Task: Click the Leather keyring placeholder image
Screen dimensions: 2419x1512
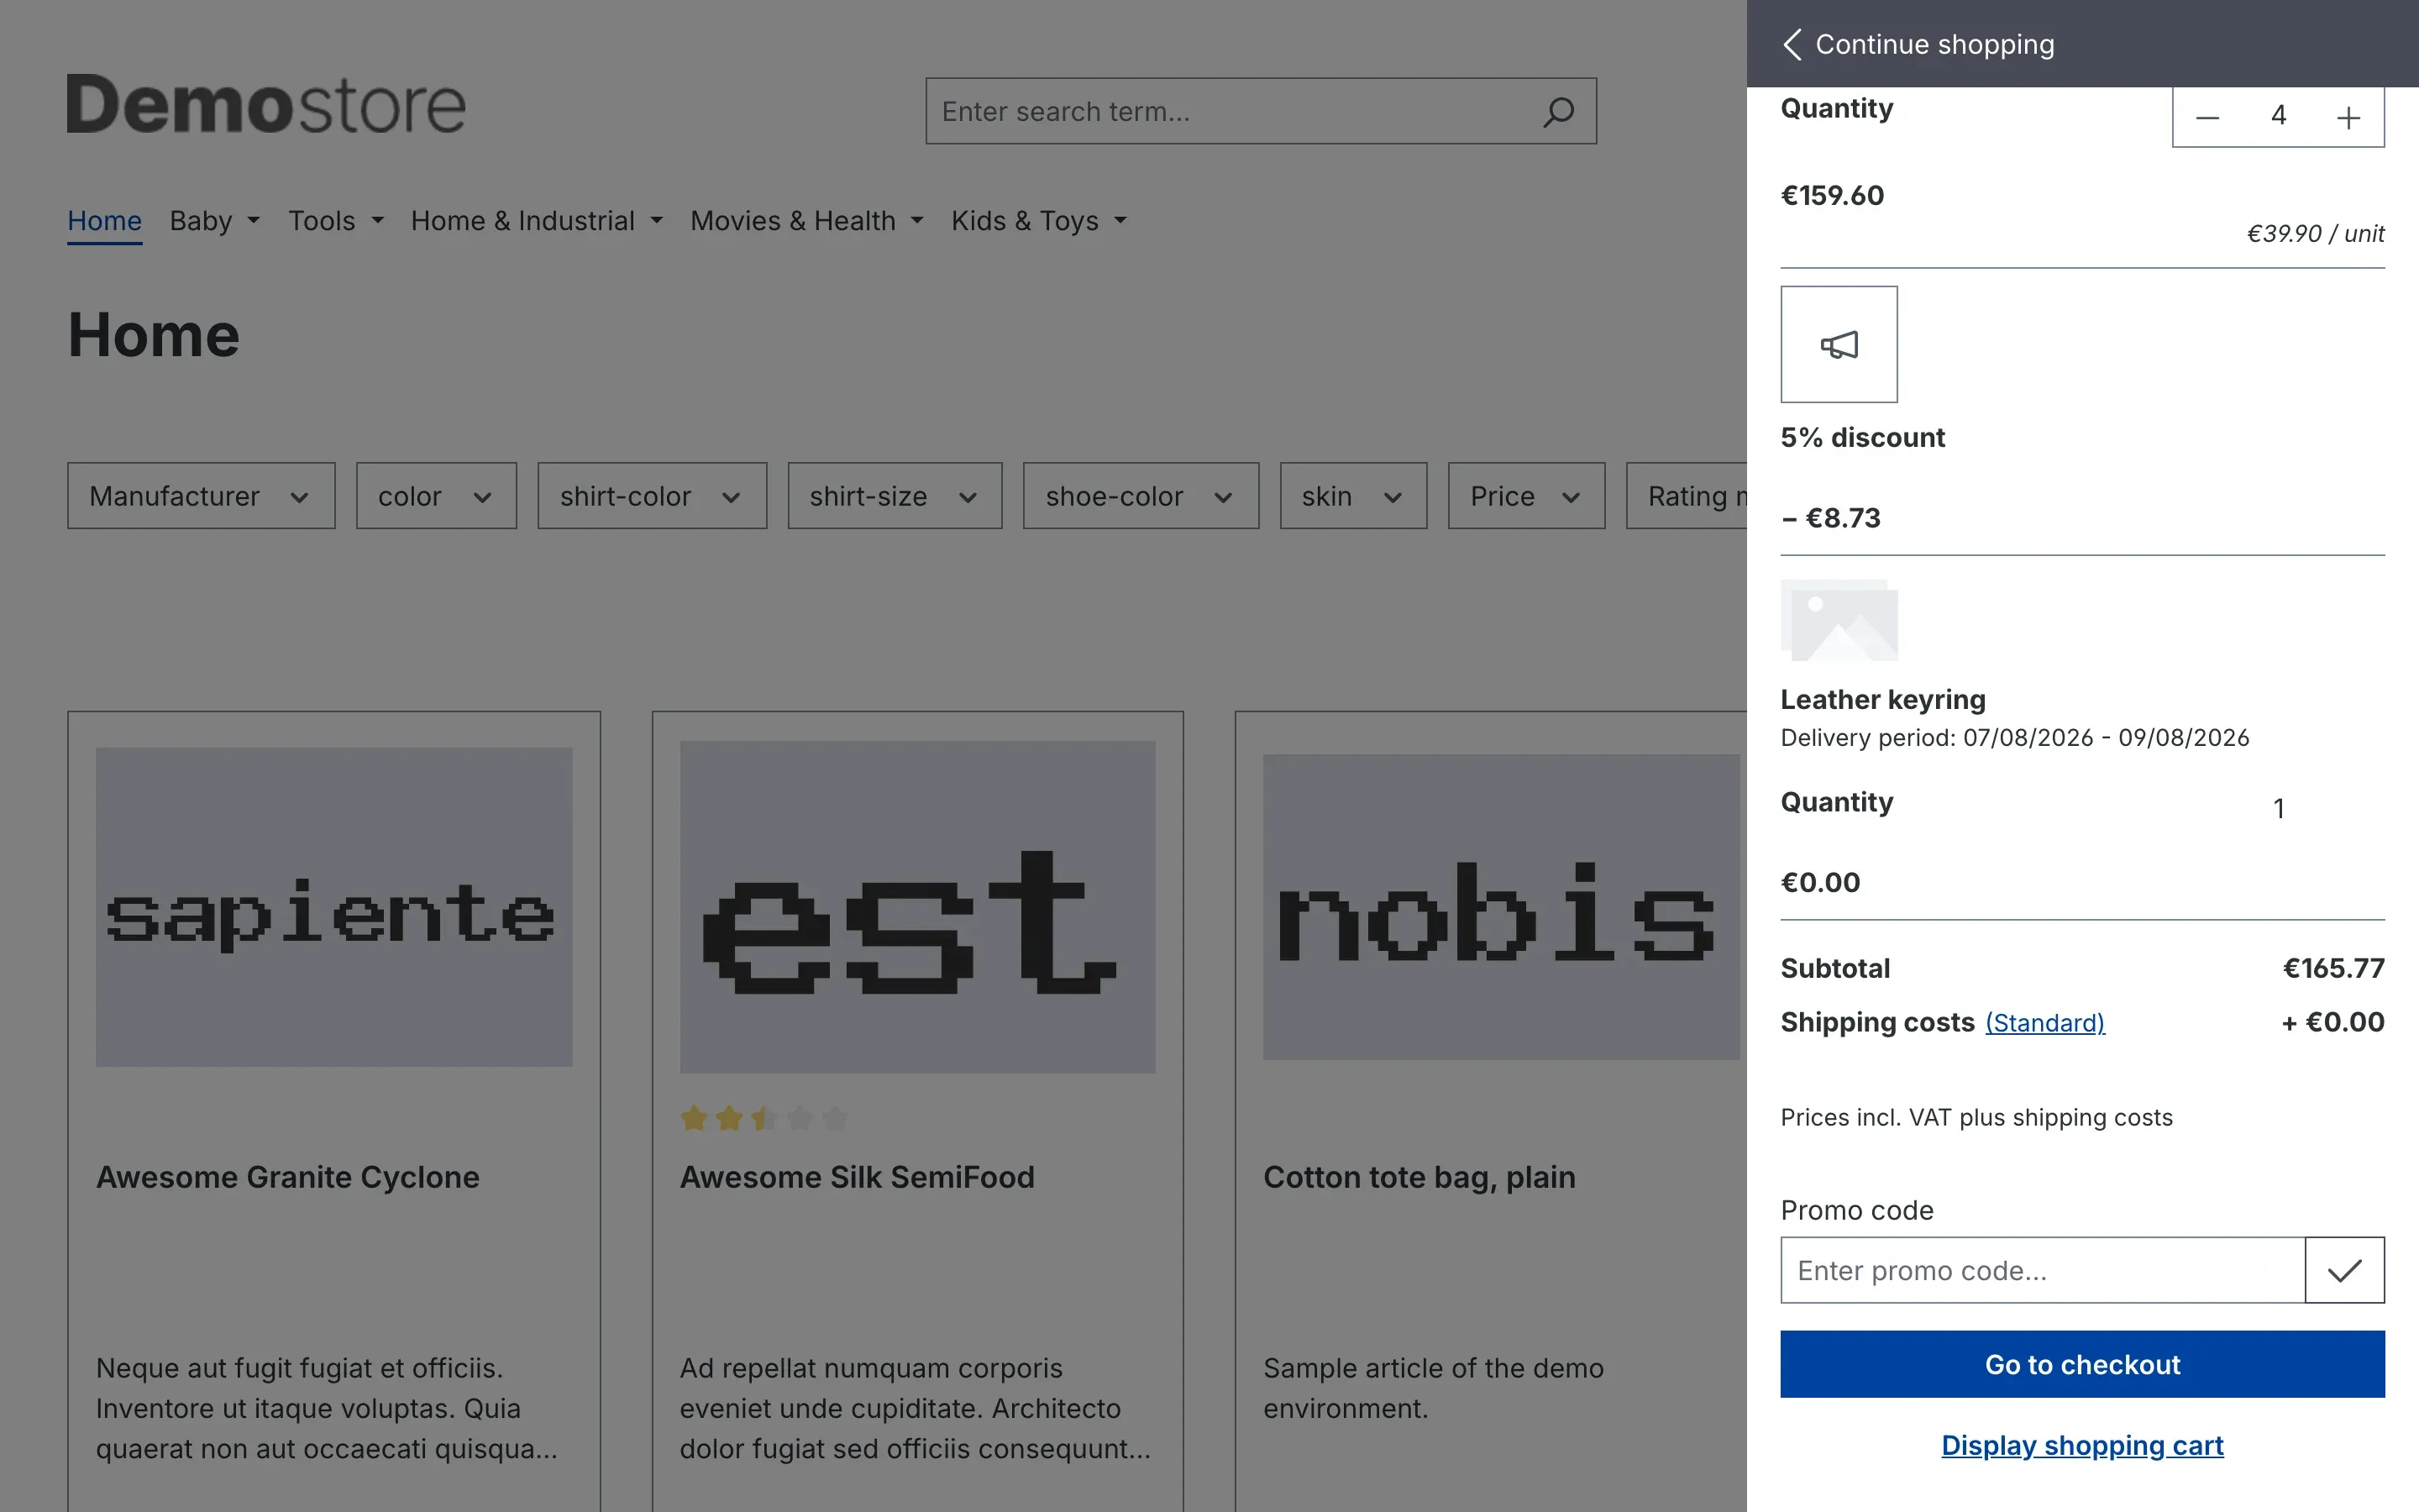Action: pos(1839,620)
